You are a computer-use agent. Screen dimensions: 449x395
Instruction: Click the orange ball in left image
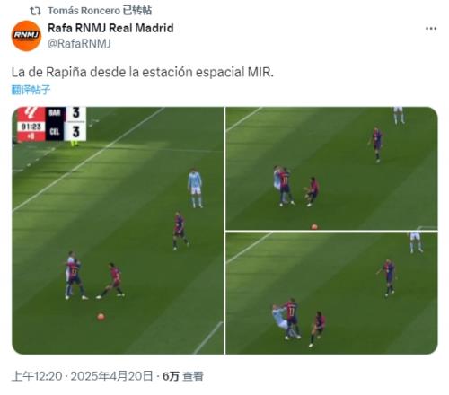[101, 316]
